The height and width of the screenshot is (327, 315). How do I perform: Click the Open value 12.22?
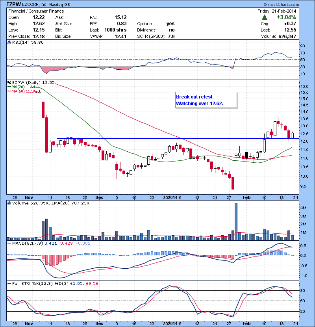coord(39,17)
